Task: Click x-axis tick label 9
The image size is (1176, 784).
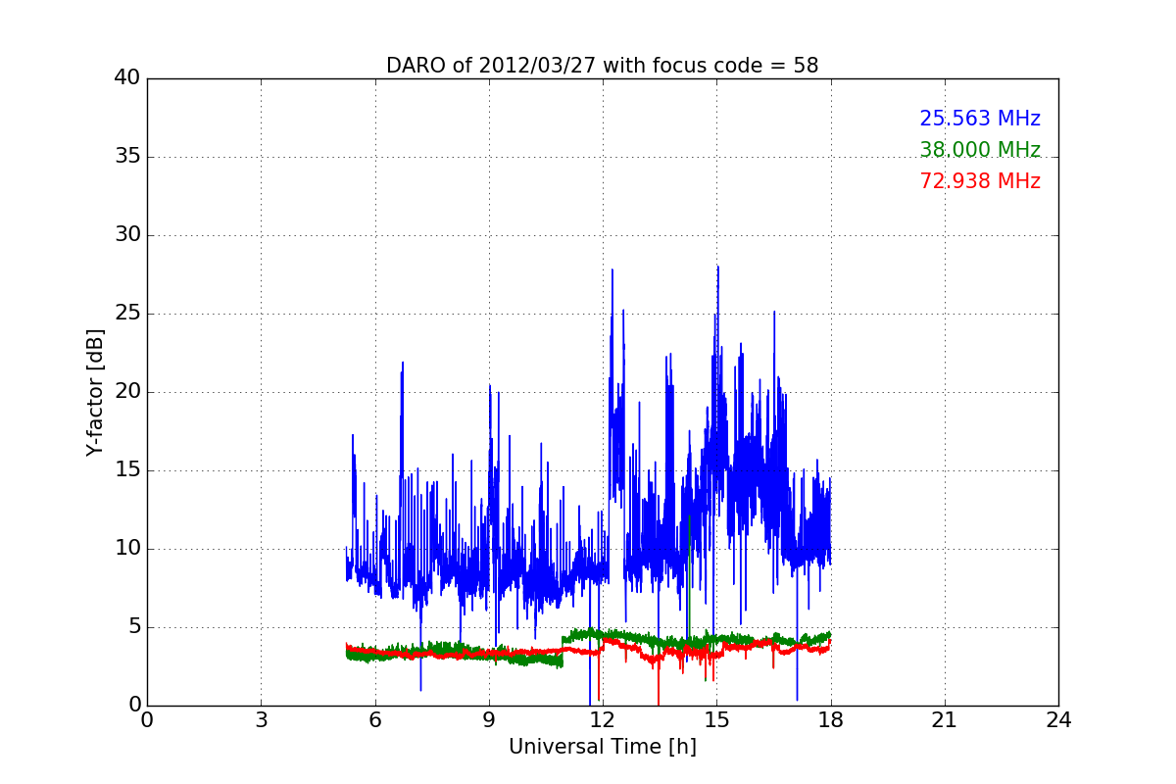Action: click(489, 720)
